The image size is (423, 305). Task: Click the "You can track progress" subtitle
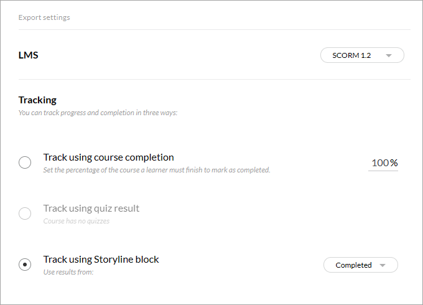click(x=98, y=113)
